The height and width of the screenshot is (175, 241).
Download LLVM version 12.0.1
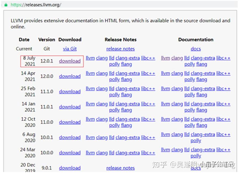(70, 61)
